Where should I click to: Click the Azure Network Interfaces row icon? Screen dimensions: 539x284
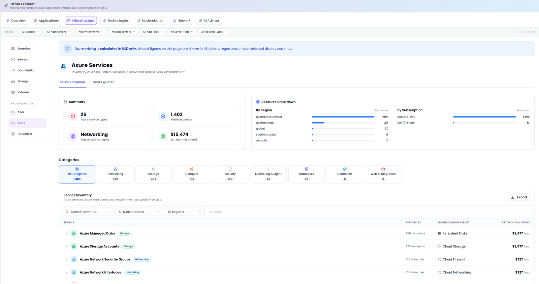74,272
